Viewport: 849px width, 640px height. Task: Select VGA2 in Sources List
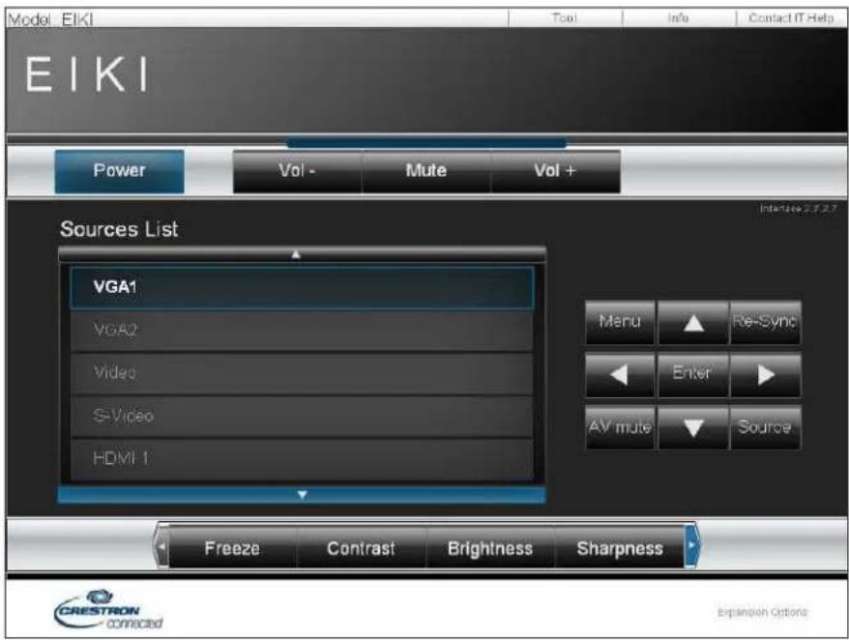(302, 331)
